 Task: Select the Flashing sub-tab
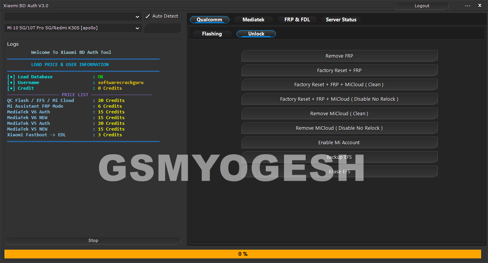point(212,34)
